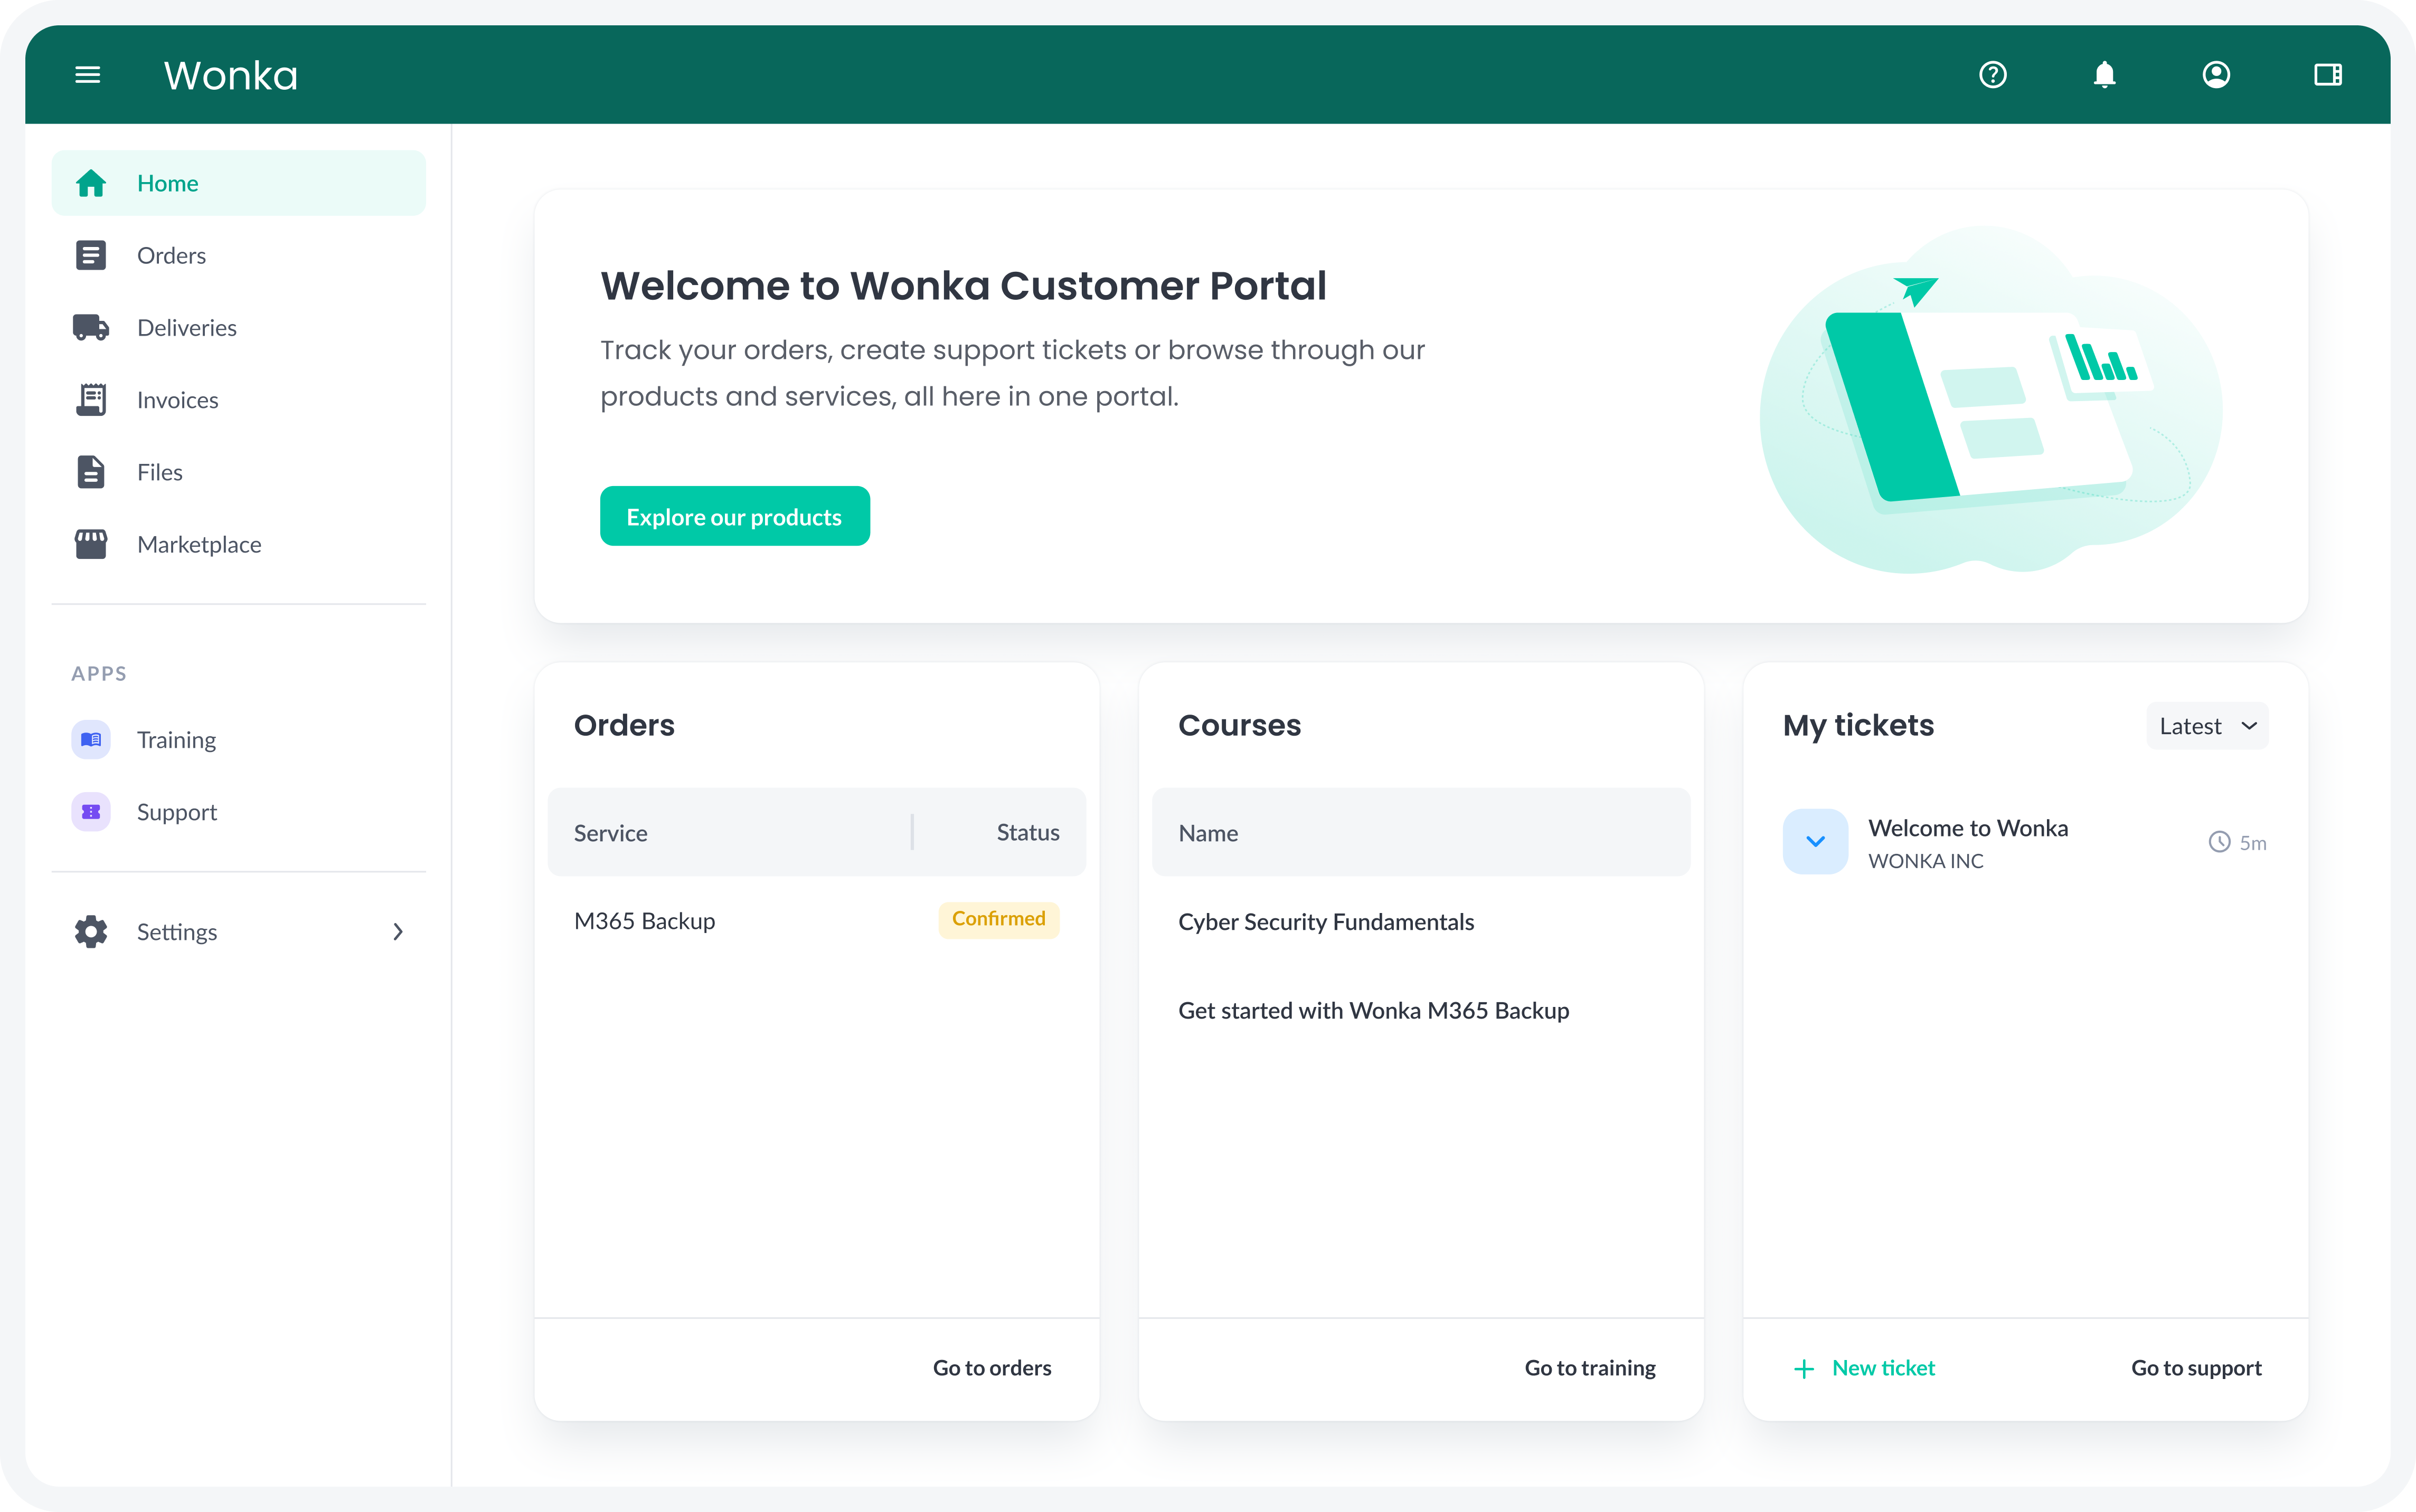Open the Latest sort dropdown
This screenshot has width=2416, height=1512.
tap(2206, 726)
